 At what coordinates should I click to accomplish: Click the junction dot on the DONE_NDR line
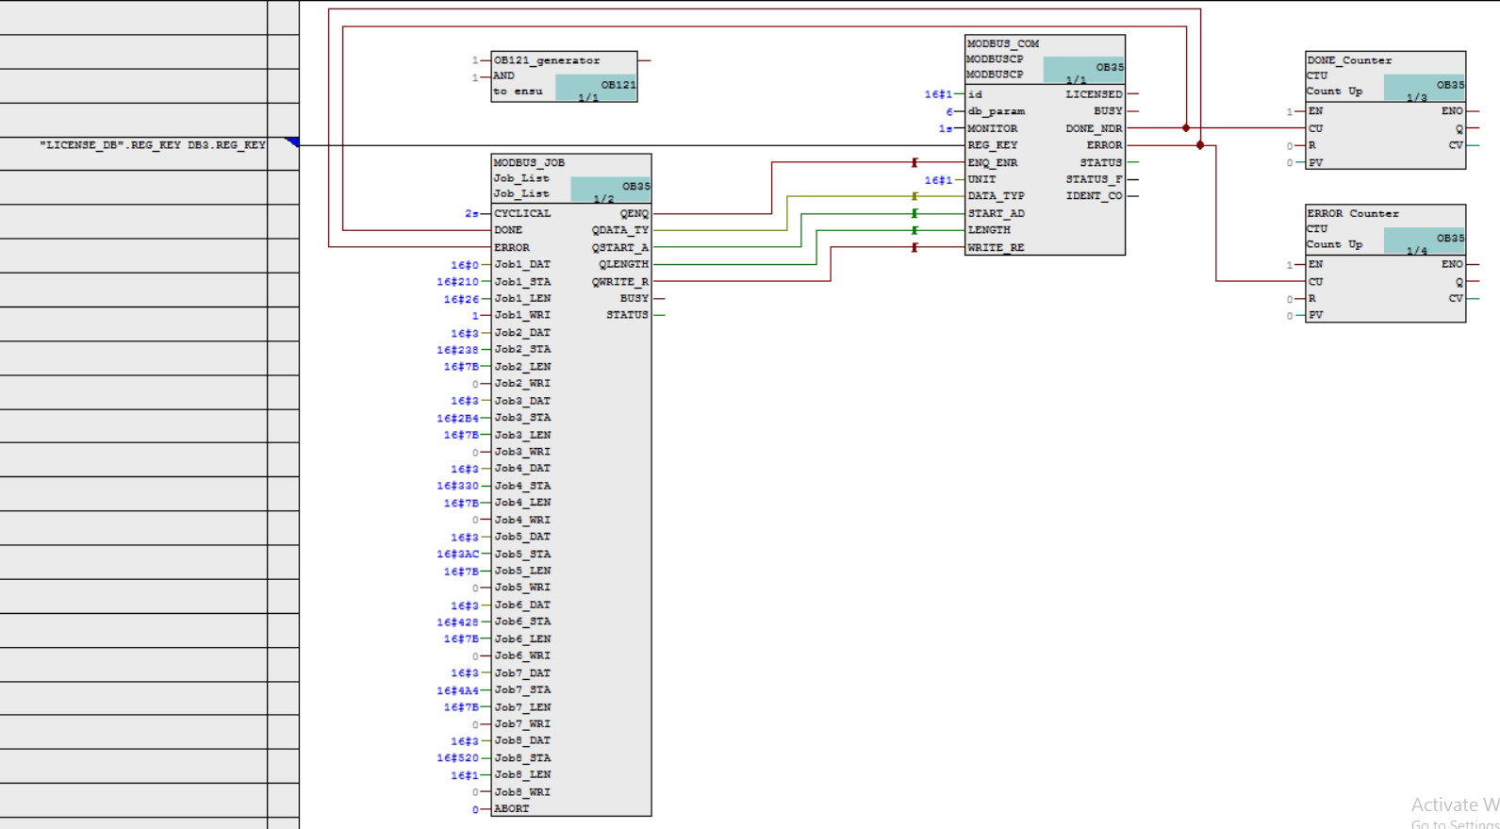click(1186, 128)
